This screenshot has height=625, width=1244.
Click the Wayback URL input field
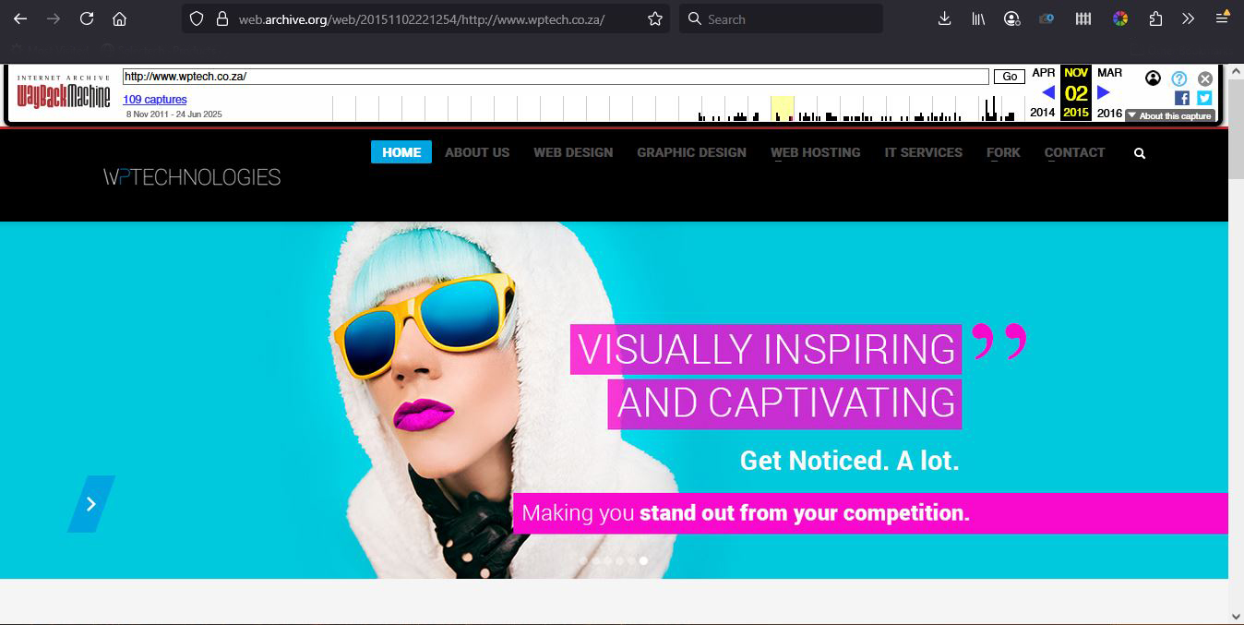(554, 77)
